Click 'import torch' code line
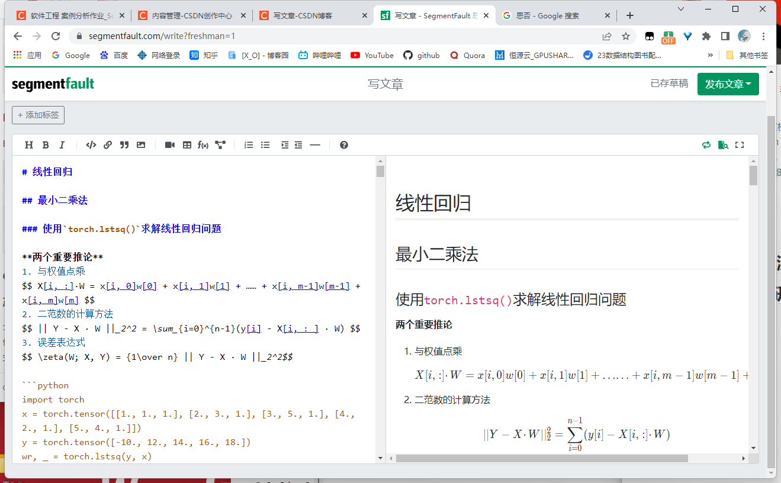This screenshot has width=781, height=483. [x=53, y=400]
